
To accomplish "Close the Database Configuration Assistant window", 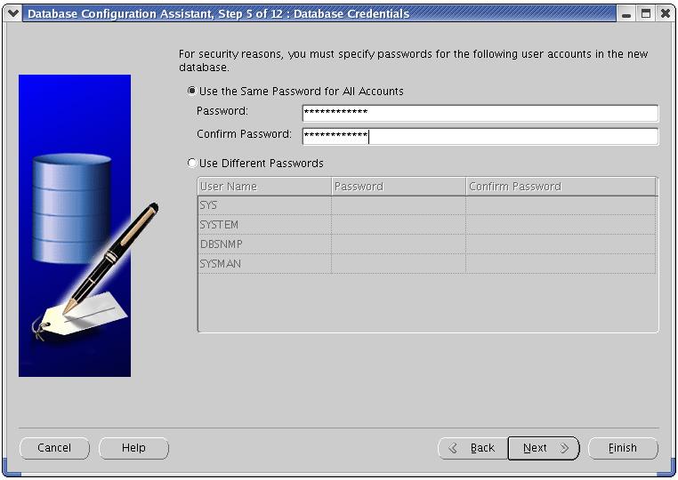I will tap(665, 14).
